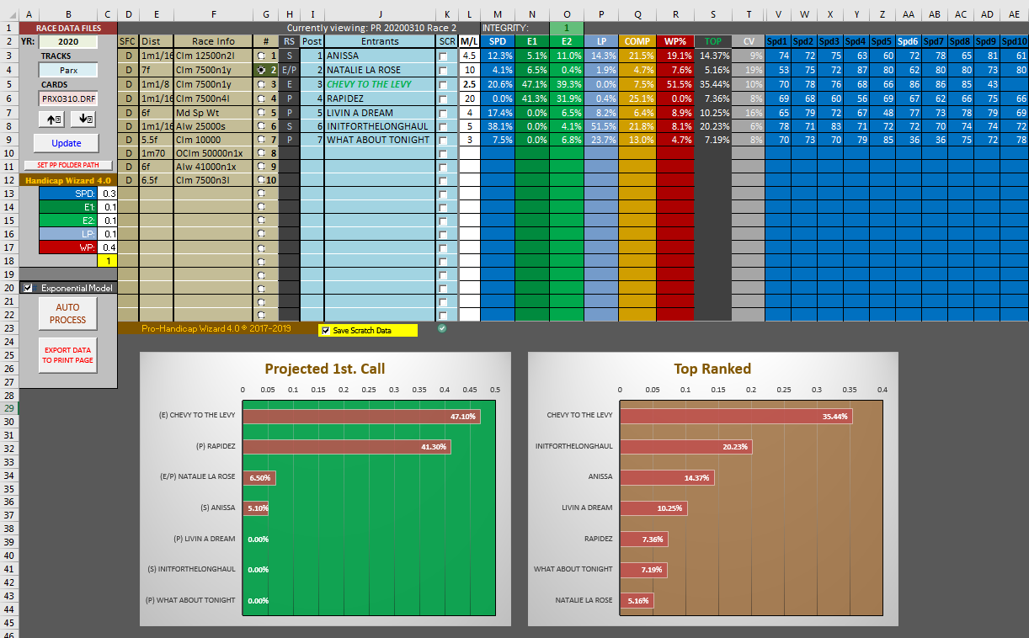Select race 3 radio button

click(262, 84)
